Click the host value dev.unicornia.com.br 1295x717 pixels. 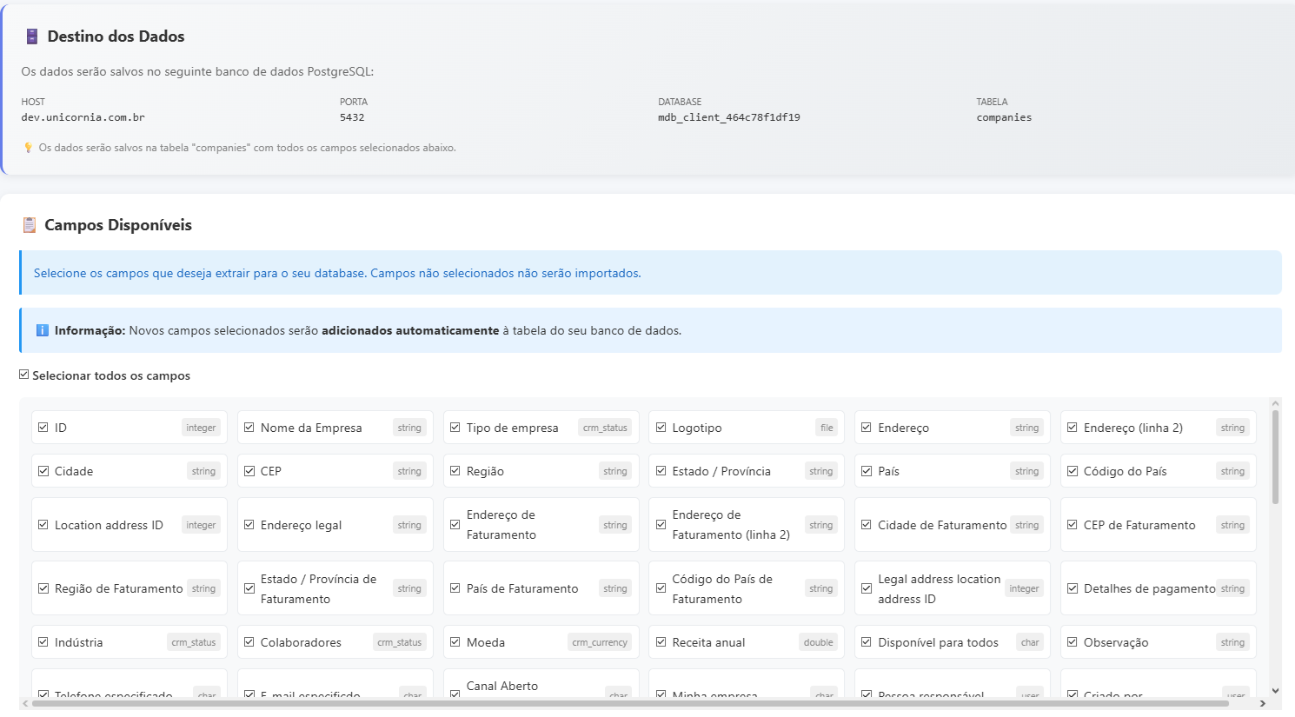tap(83, 117)
